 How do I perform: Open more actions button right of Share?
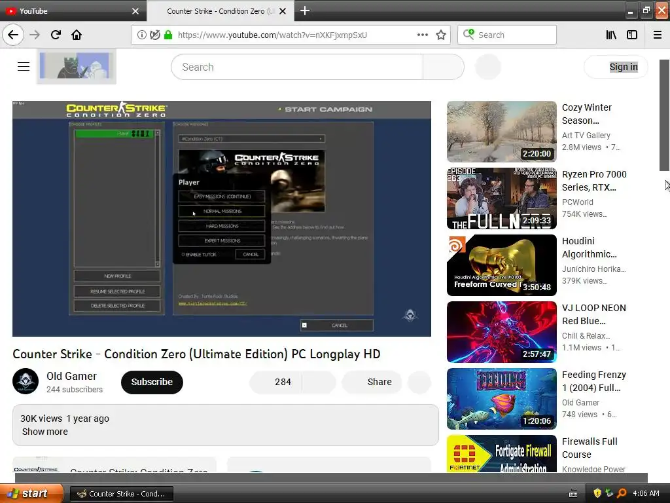coord(419,382)
